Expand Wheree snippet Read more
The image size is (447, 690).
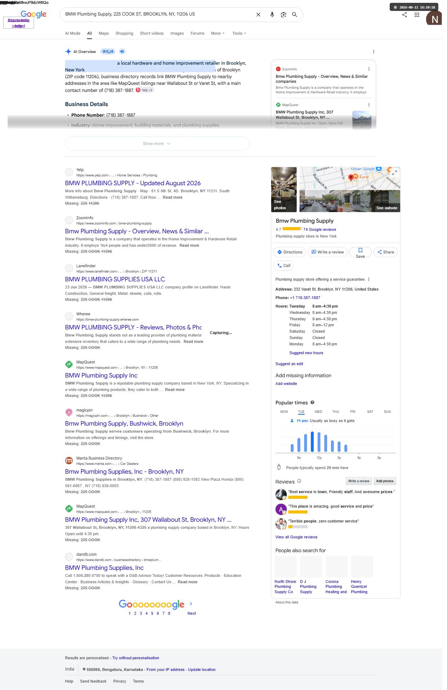[193, 341]
